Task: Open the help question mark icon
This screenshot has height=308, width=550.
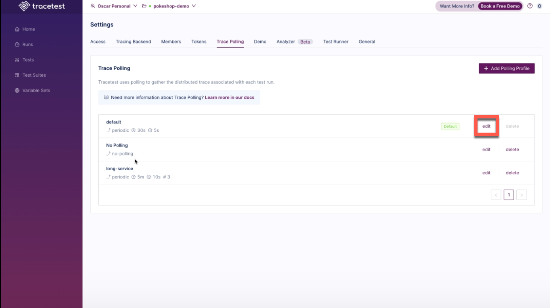Action: coord(530,6)
